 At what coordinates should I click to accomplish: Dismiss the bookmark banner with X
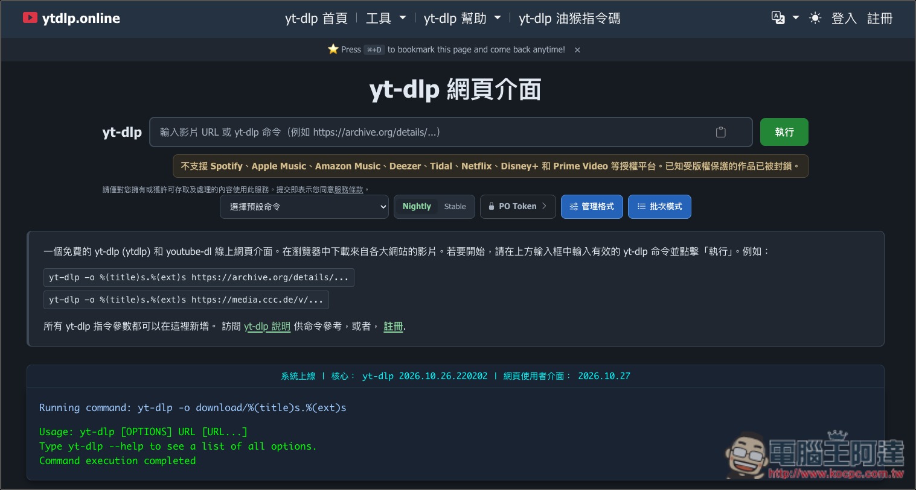(577, 50)
